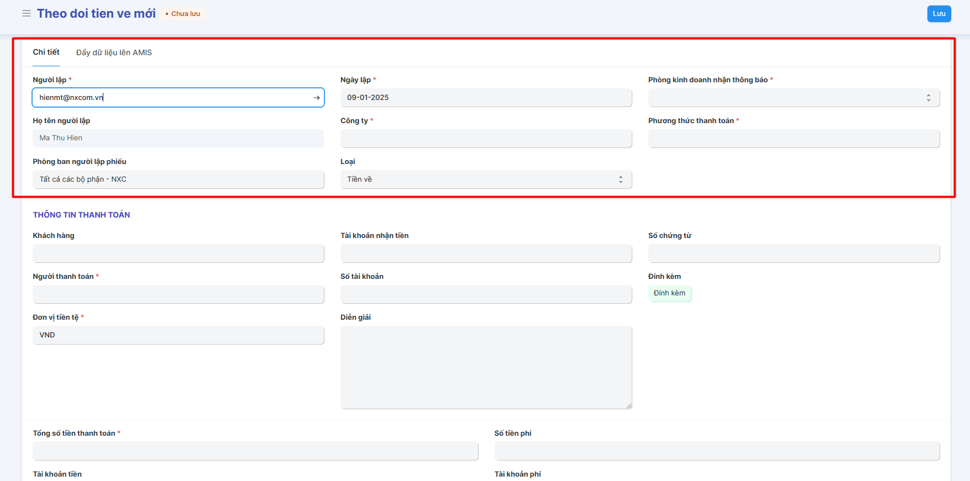Click the Tài khoản nhận tiền field
This screenshot has width=970, height=481.
[x=486, y=253]
